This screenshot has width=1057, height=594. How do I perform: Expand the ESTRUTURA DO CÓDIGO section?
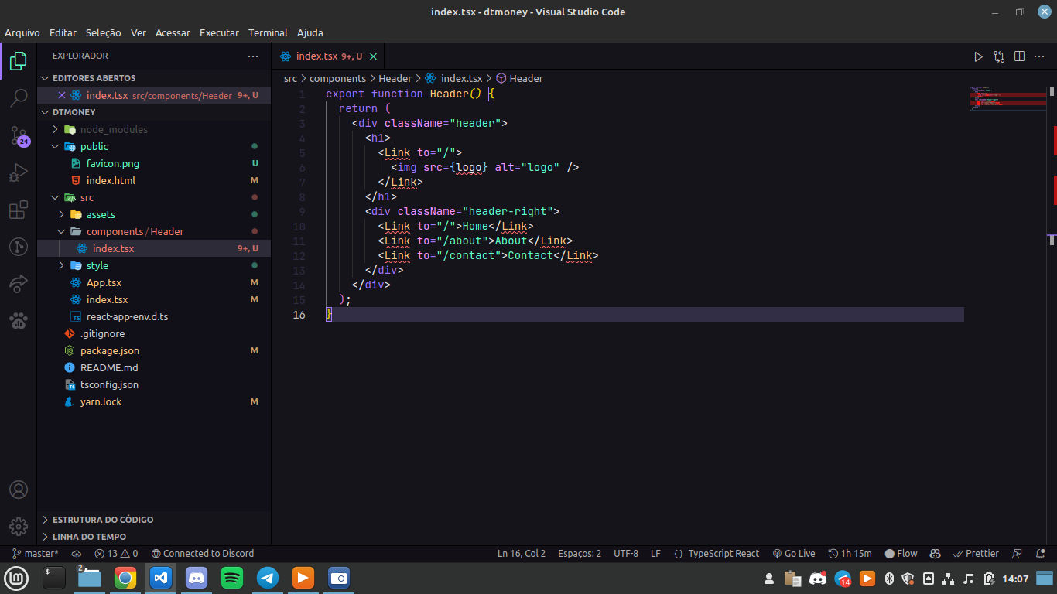click(x=102, y=520)
